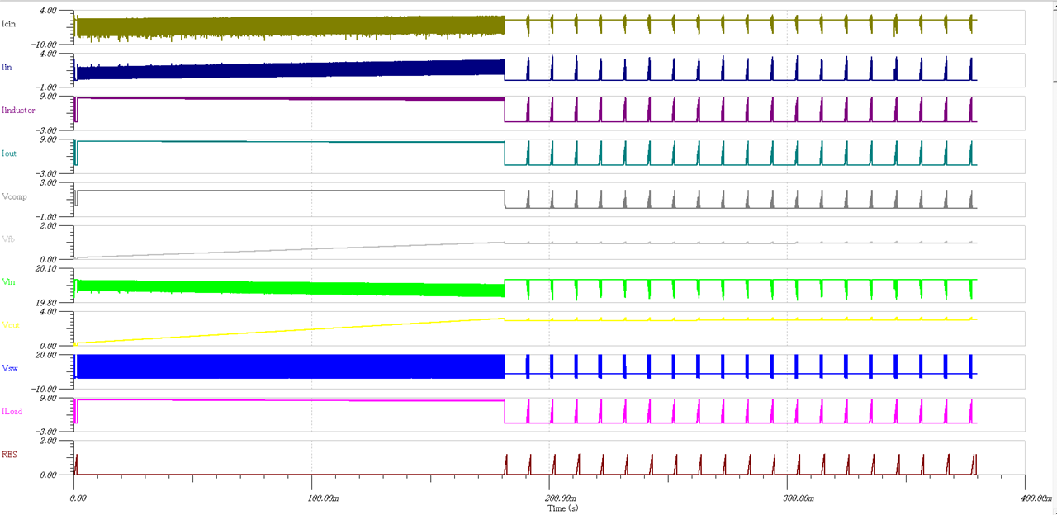This screenshot has width=1057, height=515.
Task: Click the Vfb signal label
Action: 8,239
